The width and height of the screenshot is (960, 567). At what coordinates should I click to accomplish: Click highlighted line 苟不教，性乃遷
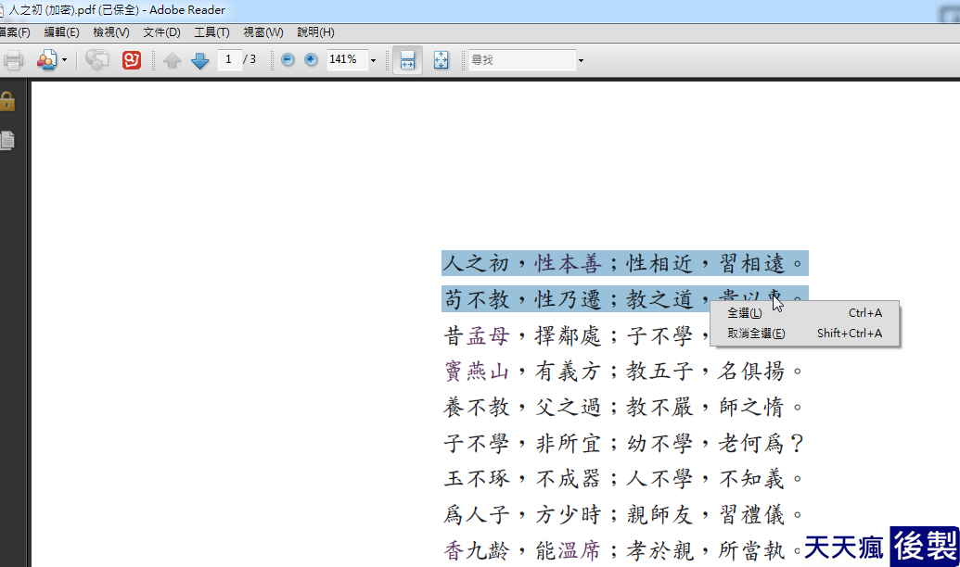click(x=624, y=299)
